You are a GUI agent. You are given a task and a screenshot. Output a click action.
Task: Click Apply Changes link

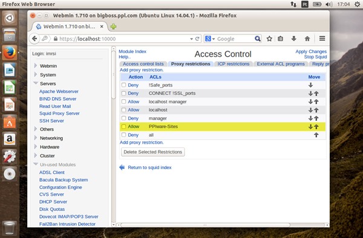click(x=311, y=51)
